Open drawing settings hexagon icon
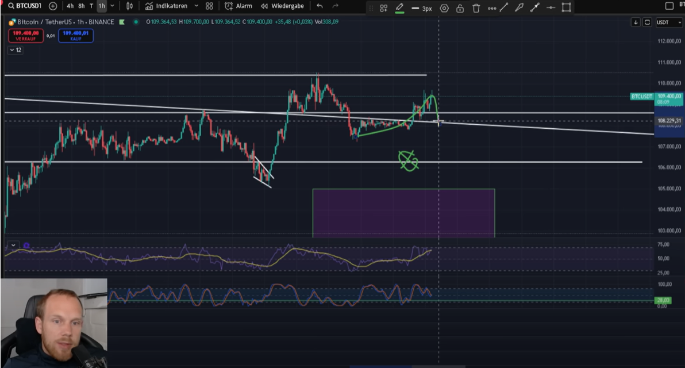685x368 pixels. click(x=444, y=8)
